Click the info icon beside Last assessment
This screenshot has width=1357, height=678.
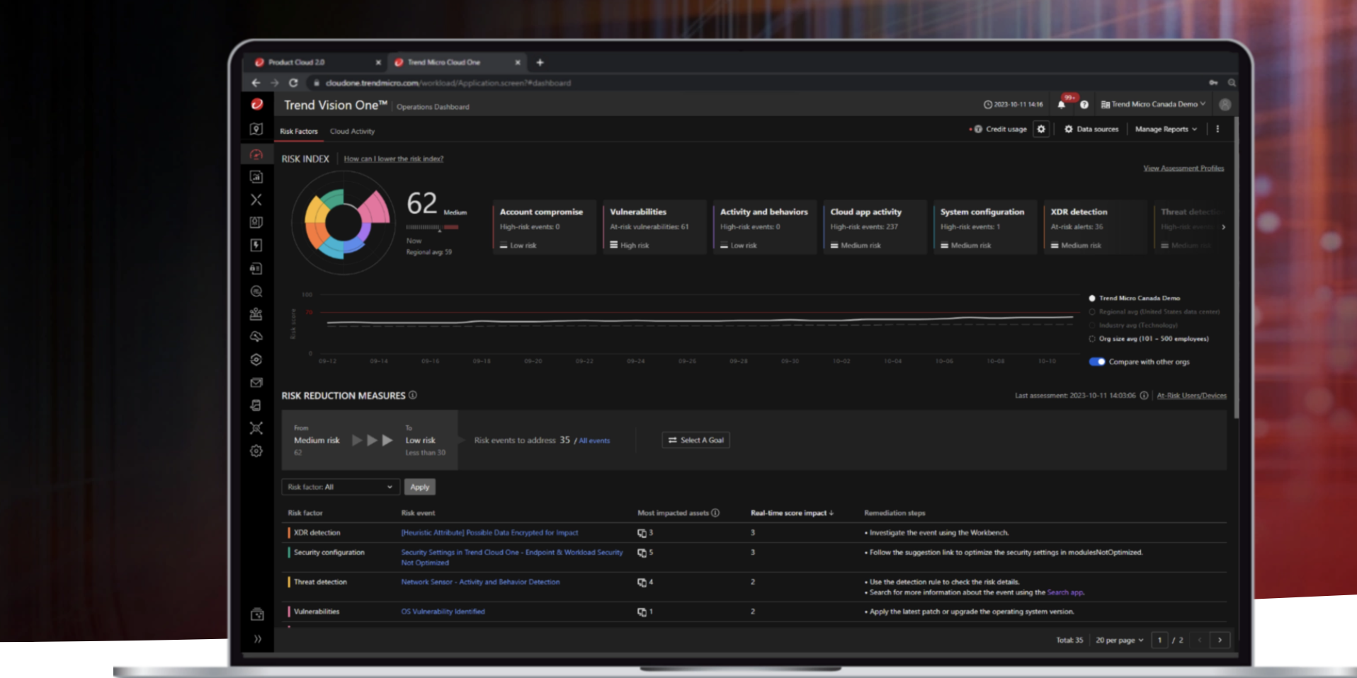(1143, 396)
